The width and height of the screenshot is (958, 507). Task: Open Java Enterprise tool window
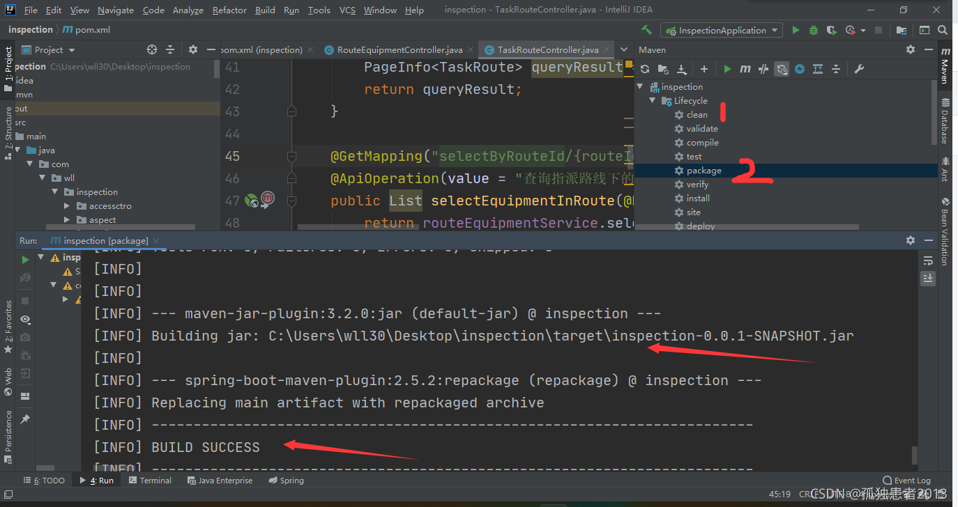point(220,481)
